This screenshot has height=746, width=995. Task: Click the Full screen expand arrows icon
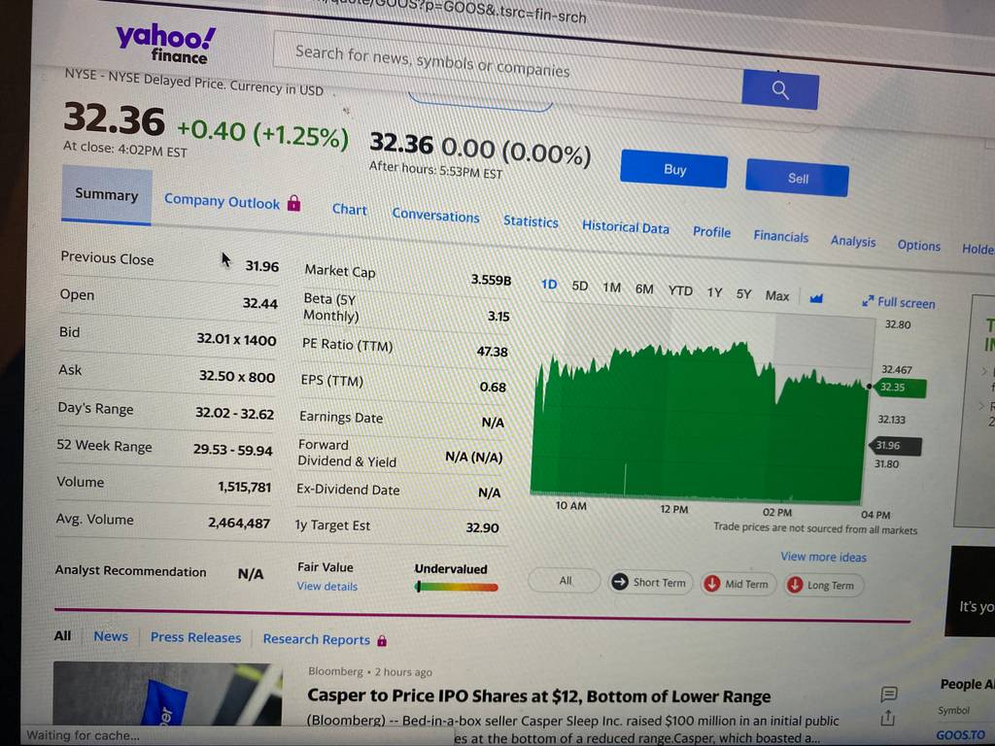pos(868,301)
